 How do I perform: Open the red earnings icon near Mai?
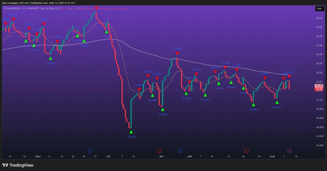pyautogui.click(x=159, y=151)
